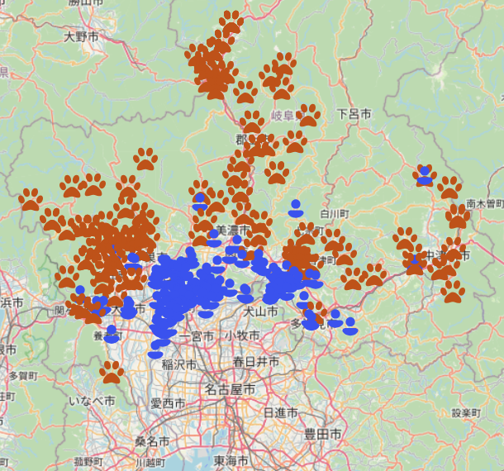Viewport: 504px width, 471px height.
Task: Click the 白川町 town label
Action: click(335, 214)
